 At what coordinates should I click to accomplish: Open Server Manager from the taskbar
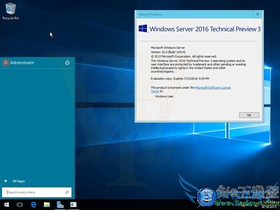coord(60,205)
